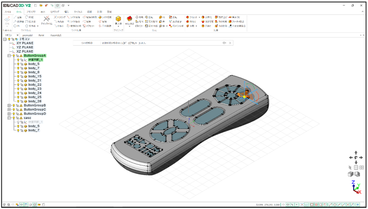Click the rotate-view center navigation icon
This screenshot has width=368, height=209.
(x=356, y=158)
